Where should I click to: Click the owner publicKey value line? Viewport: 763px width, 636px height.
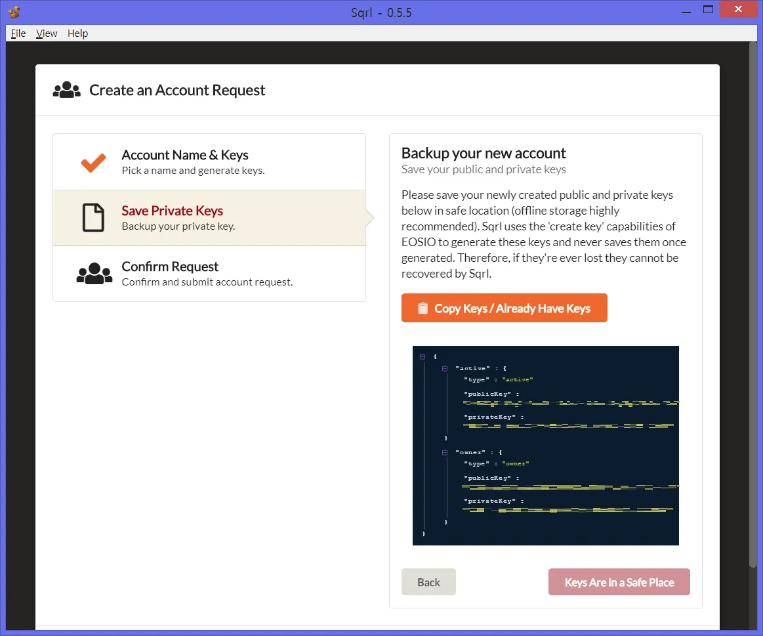pyautogui.click(x=570, y=486)
